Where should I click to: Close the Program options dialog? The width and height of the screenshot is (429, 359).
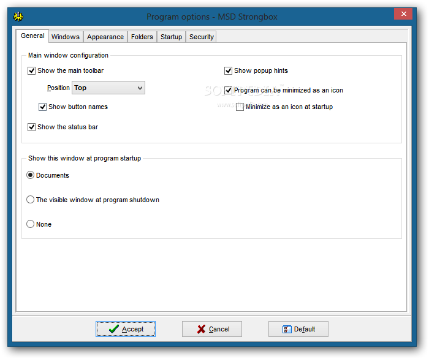(403, 13)
